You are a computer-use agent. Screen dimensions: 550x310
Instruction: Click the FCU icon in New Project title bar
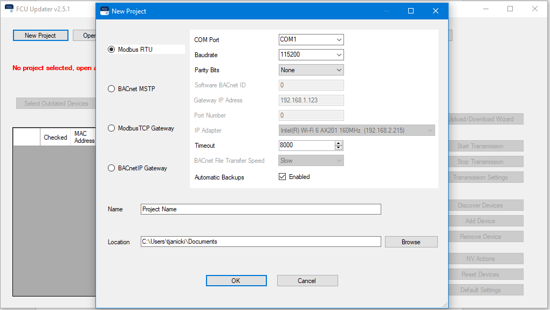pyautogui.click(x=104, y=11)
